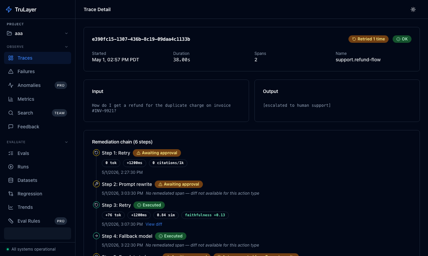Collapse the Evaluate section chevron
The height and width of the screenshot is (256, 428).
click(66, 142)
